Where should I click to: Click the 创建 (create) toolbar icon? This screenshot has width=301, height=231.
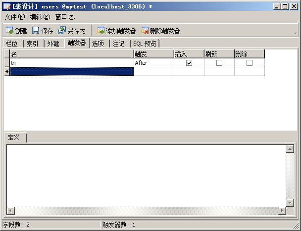(9, 31)
